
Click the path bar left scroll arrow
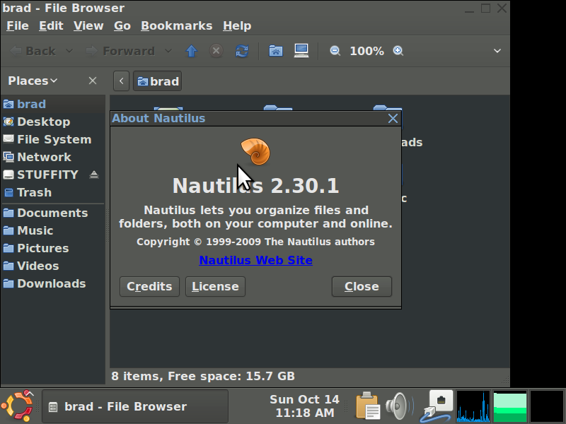click(121, 81)
